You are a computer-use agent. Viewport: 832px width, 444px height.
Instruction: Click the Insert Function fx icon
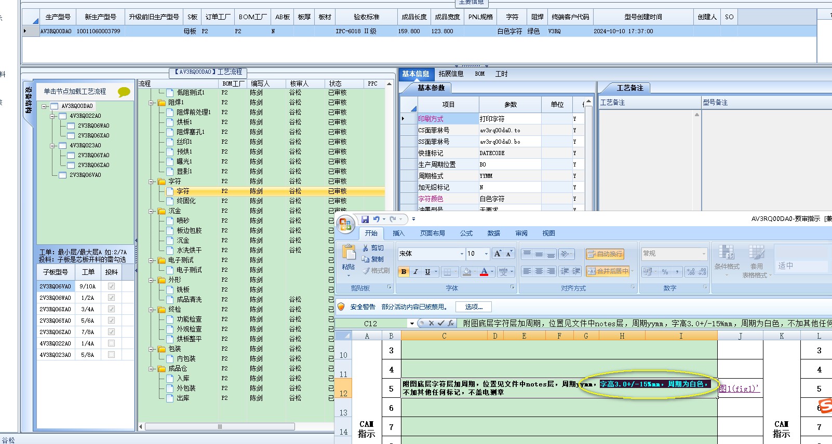(451, 323)
